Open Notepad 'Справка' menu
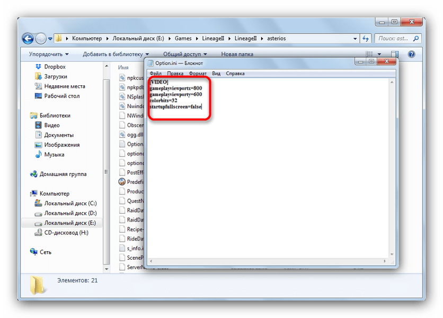 235,74
